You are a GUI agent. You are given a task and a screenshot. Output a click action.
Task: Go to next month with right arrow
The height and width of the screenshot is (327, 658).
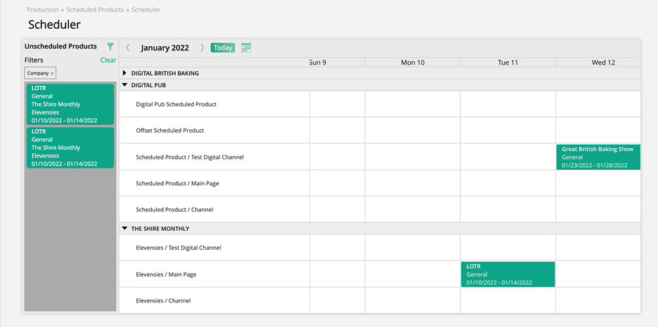[202, 48]
